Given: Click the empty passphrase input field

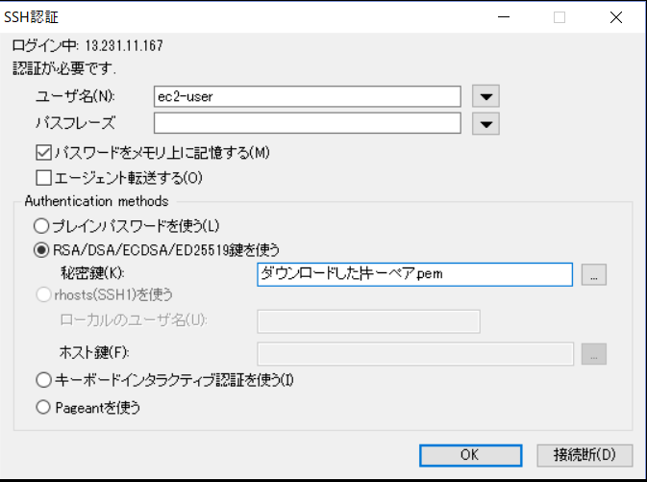Looking at the screenshot, I should (x=308, y=123).
